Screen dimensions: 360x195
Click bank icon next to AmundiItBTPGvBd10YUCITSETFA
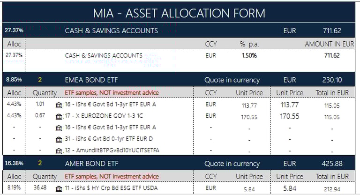click(59, 151)
